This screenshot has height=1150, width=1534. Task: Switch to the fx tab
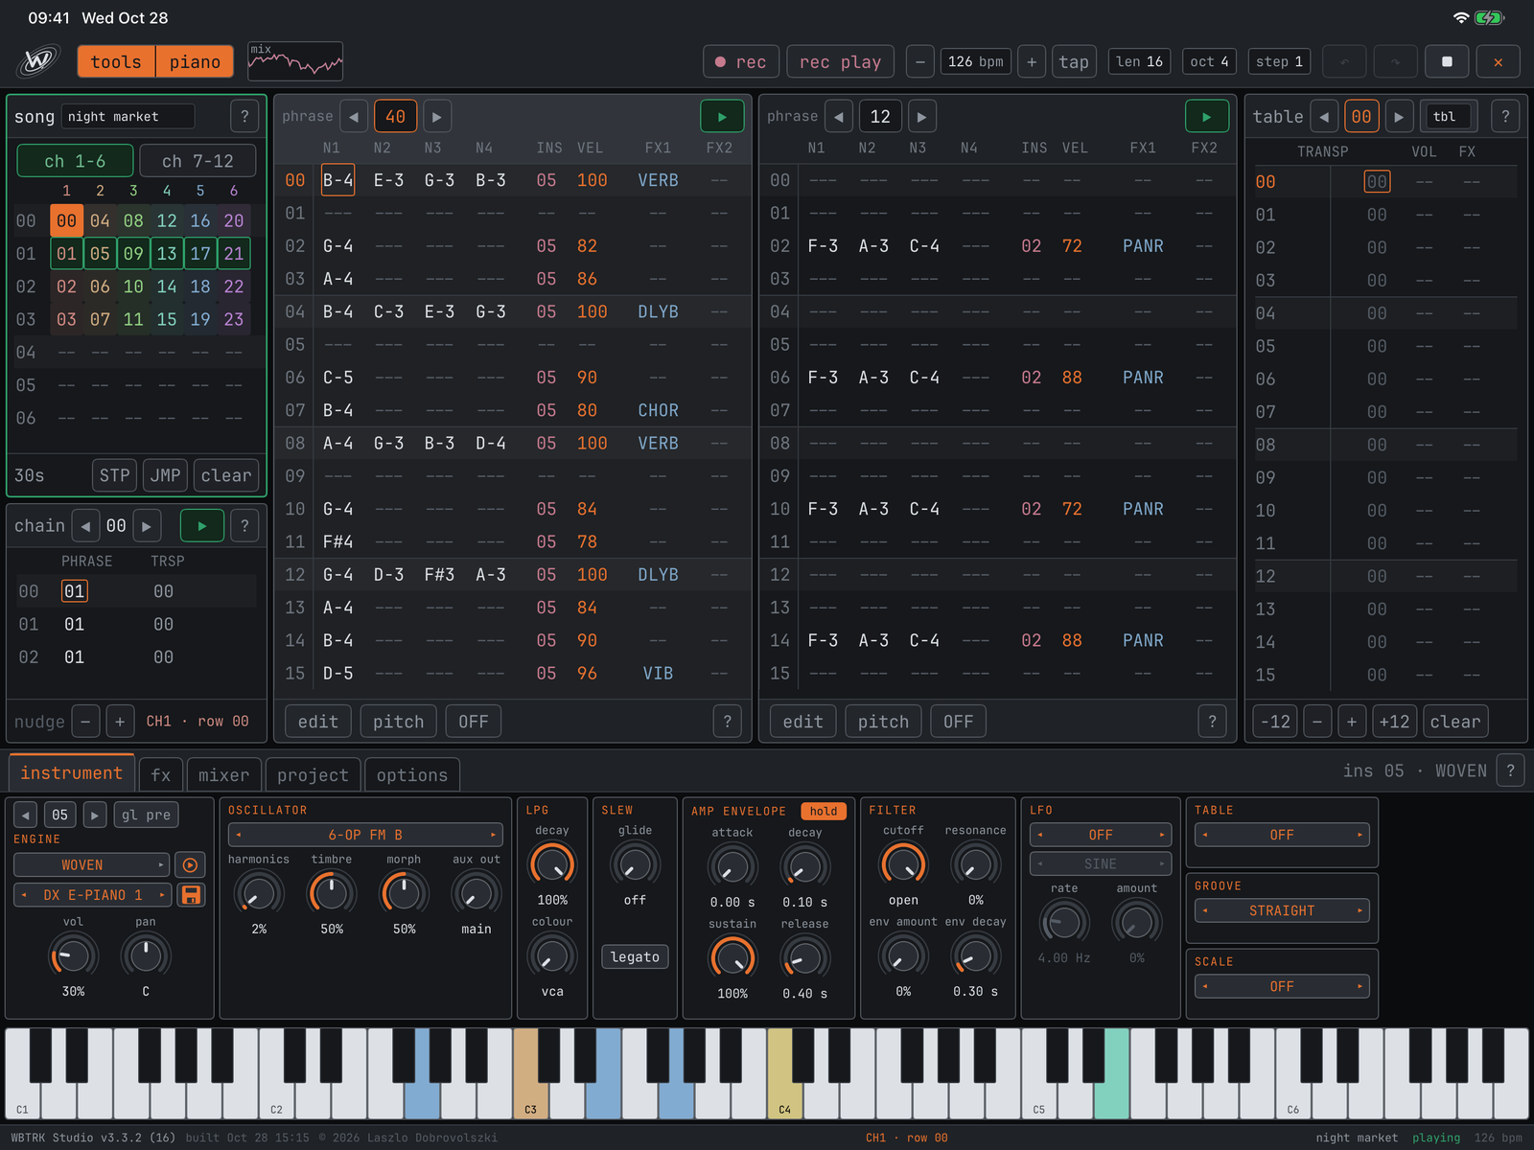click(x=161, y=774)
